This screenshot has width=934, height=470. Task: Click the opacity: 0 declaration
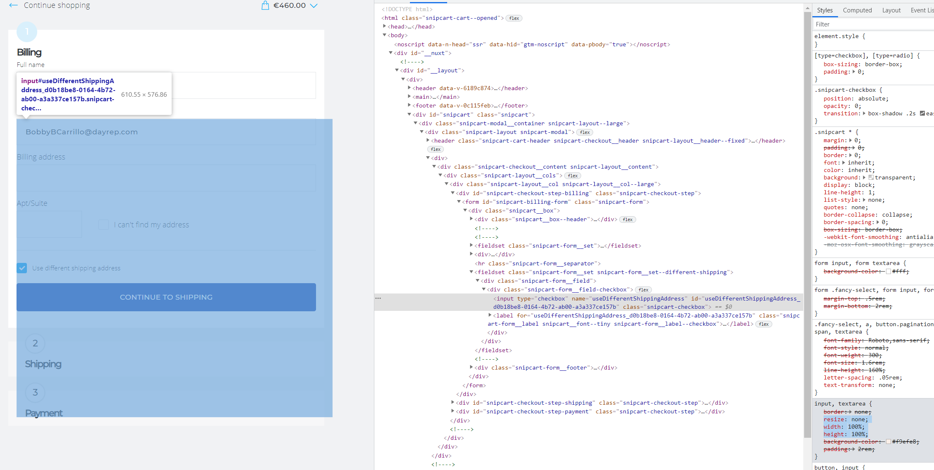tap(842, 106)
